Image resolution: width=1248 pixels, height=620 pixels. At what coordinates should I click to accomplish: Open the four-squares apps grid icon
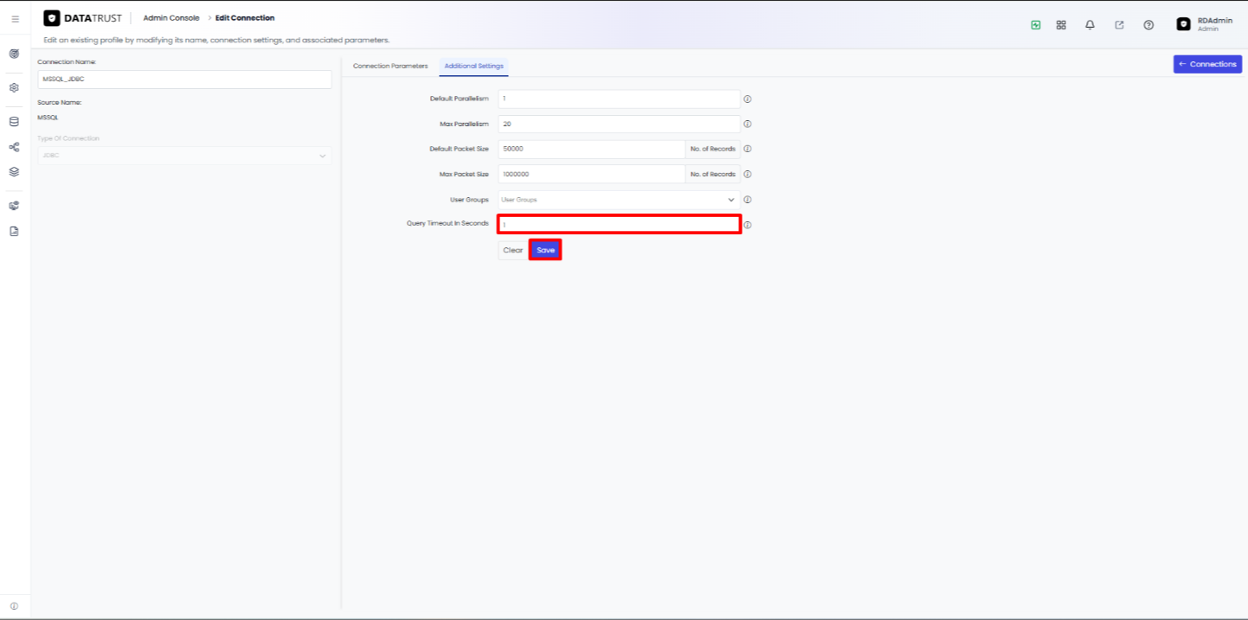point(1061,25)
